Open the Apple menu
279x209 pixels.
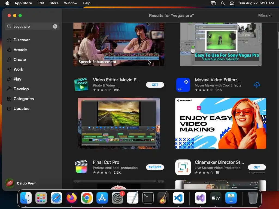(7, 3)
